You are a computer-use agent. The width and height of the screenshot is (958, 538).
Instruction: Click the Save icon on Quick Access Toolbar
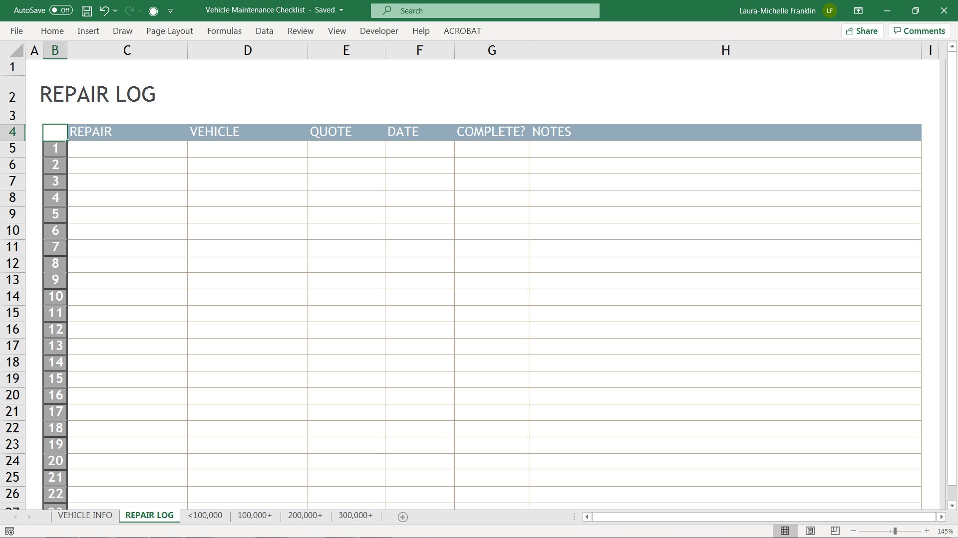87,10
